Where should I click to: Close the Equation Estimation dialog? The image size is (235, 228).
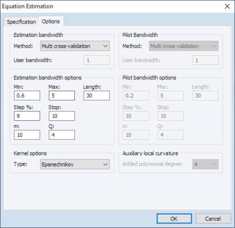pos(227,6)
